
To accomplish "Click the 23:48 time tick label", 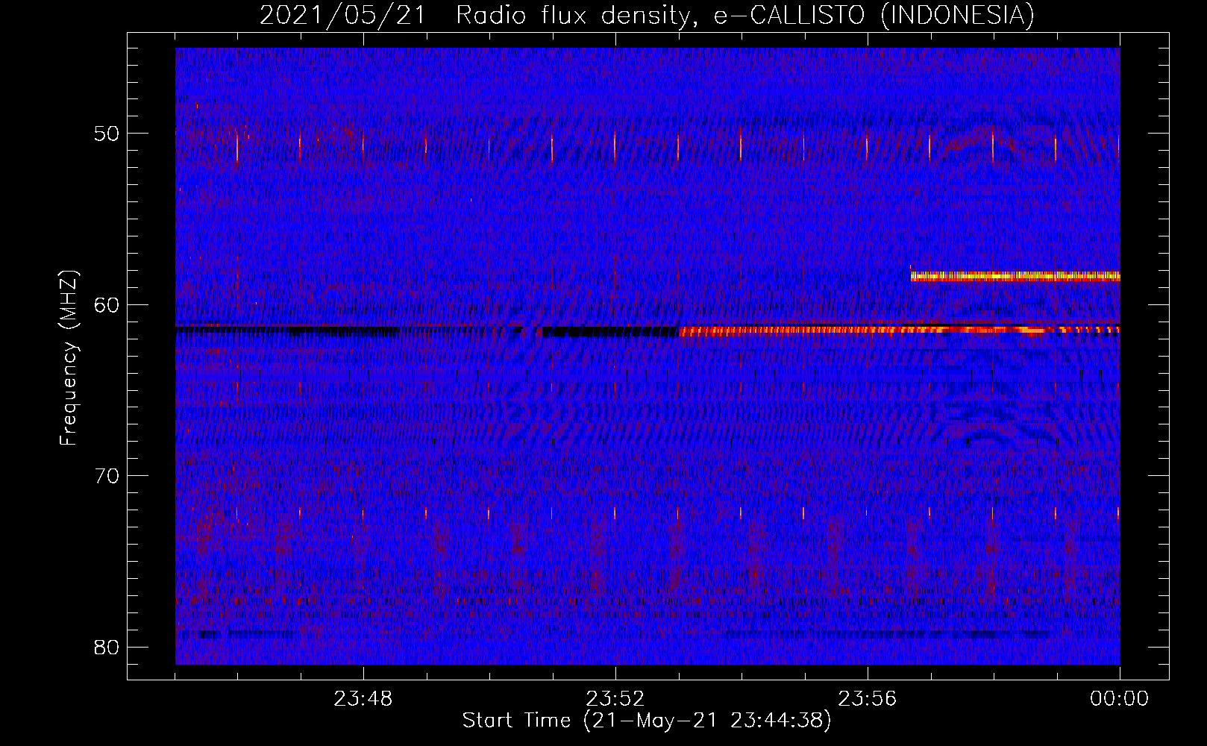I will click(x=363, y=699).
